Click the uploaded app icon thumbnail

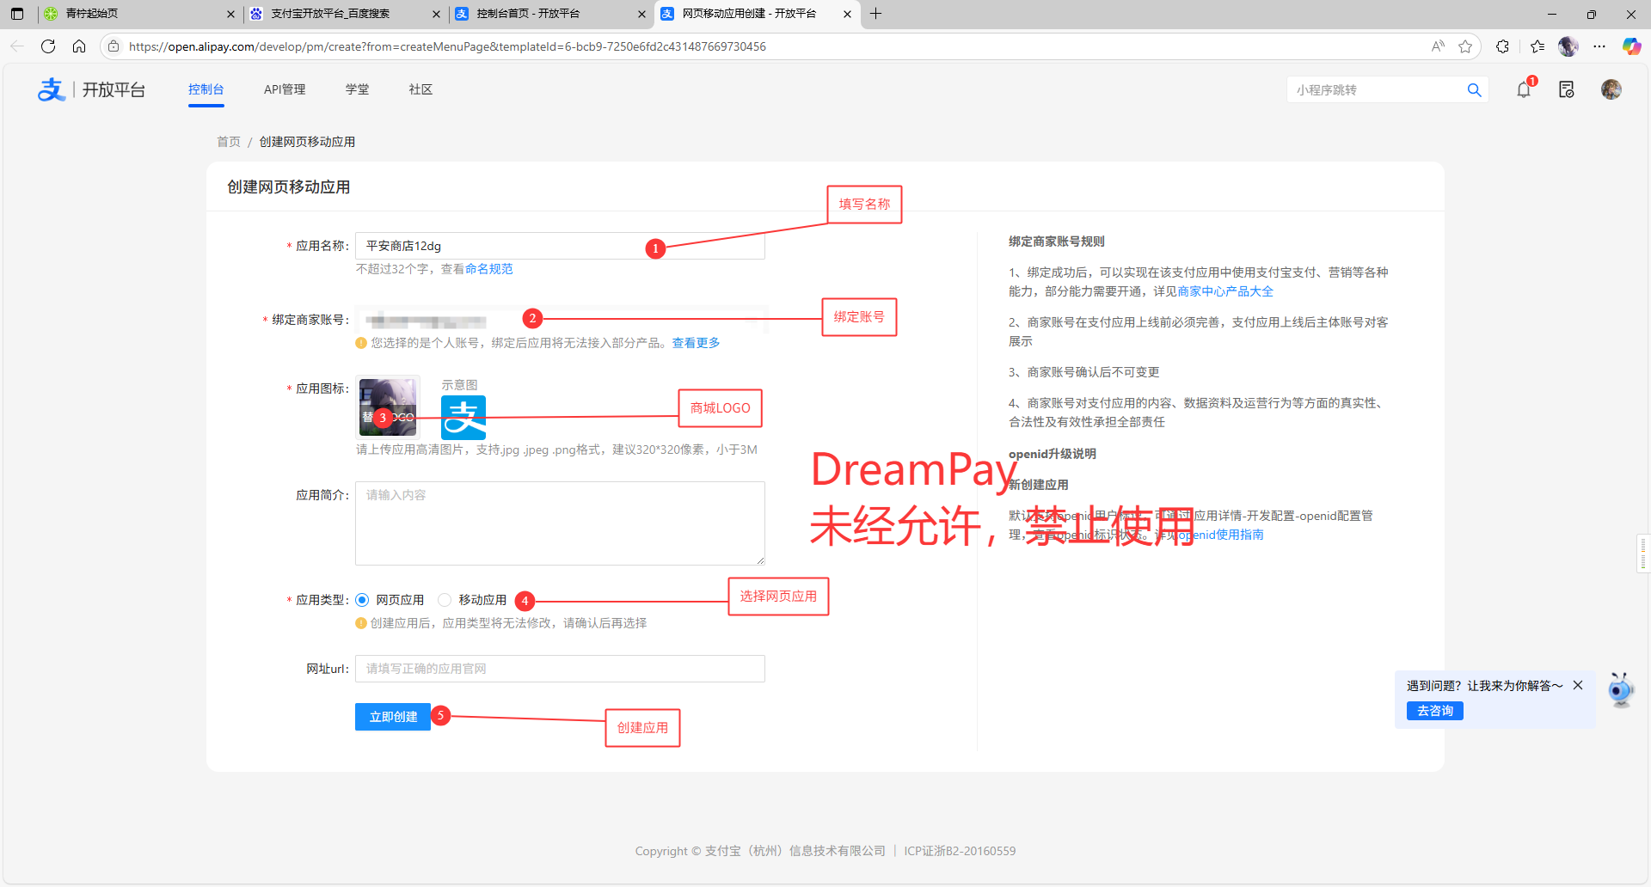pyautogui.click(x=388, y=407)
